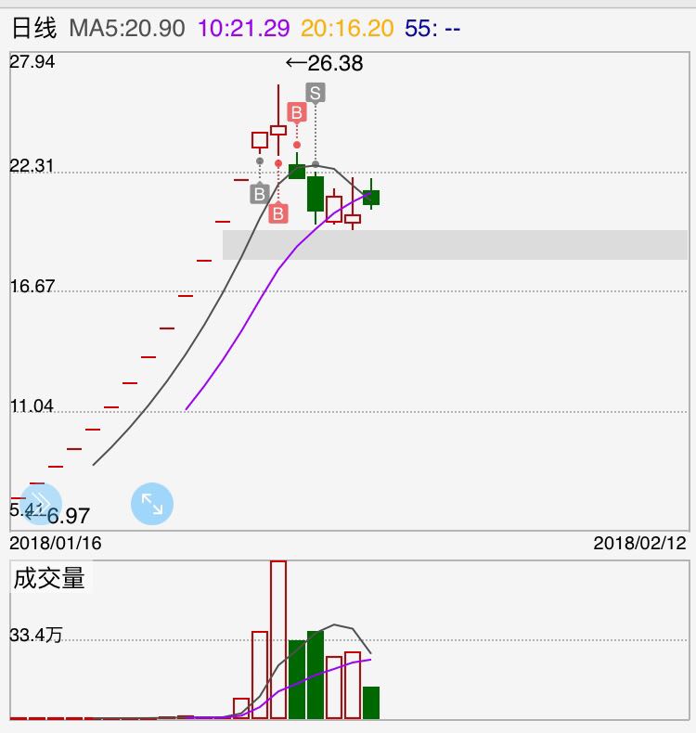Tap the fullscreen expand arrows button

(152, 504)
